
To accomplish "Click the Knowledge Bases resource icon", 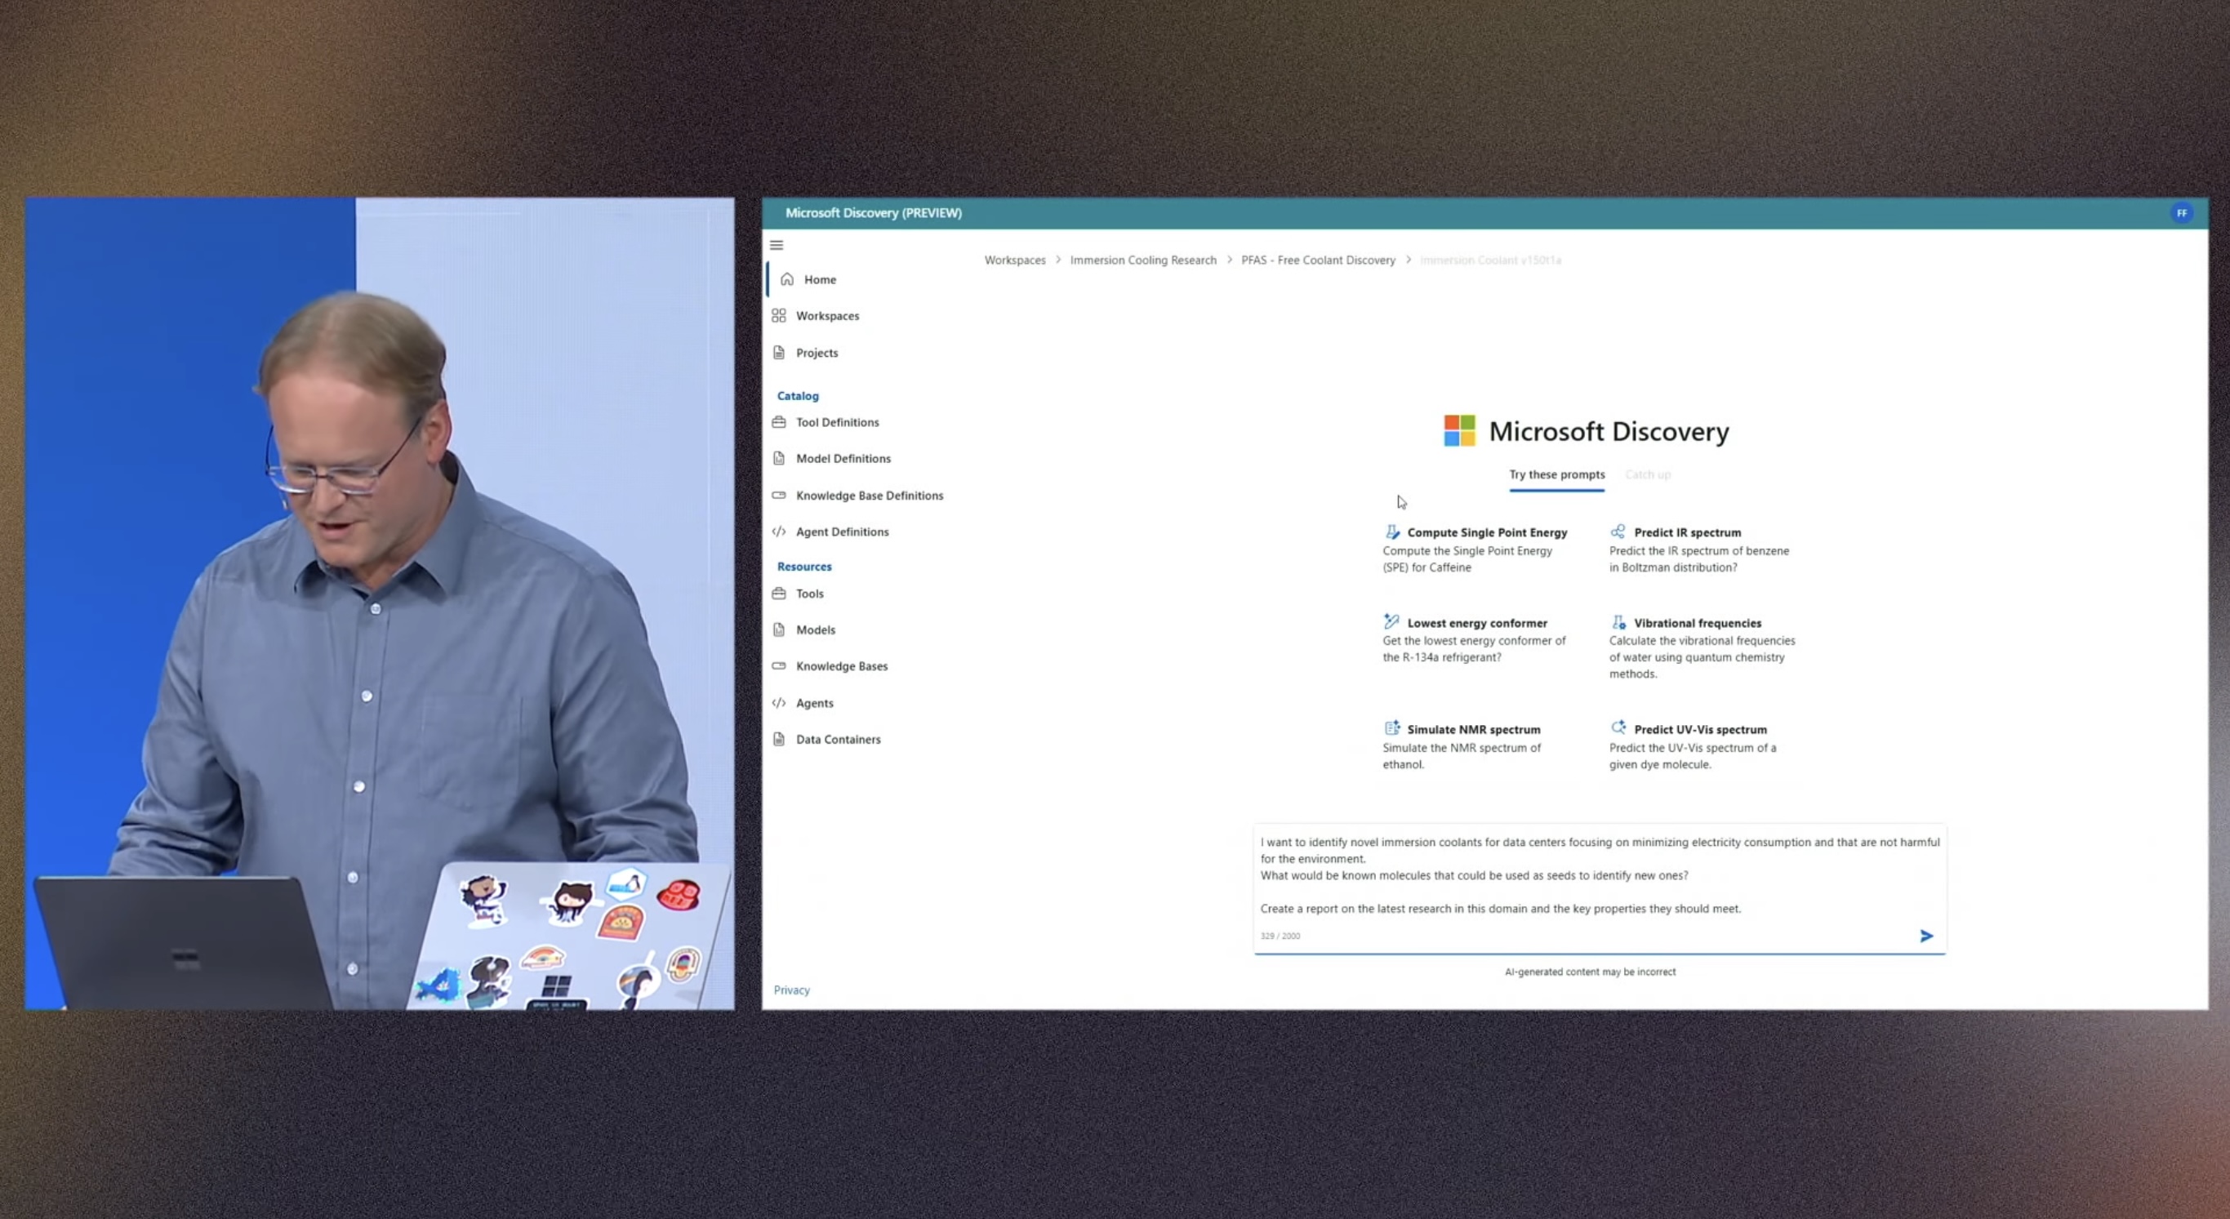I will pos(779,665).
